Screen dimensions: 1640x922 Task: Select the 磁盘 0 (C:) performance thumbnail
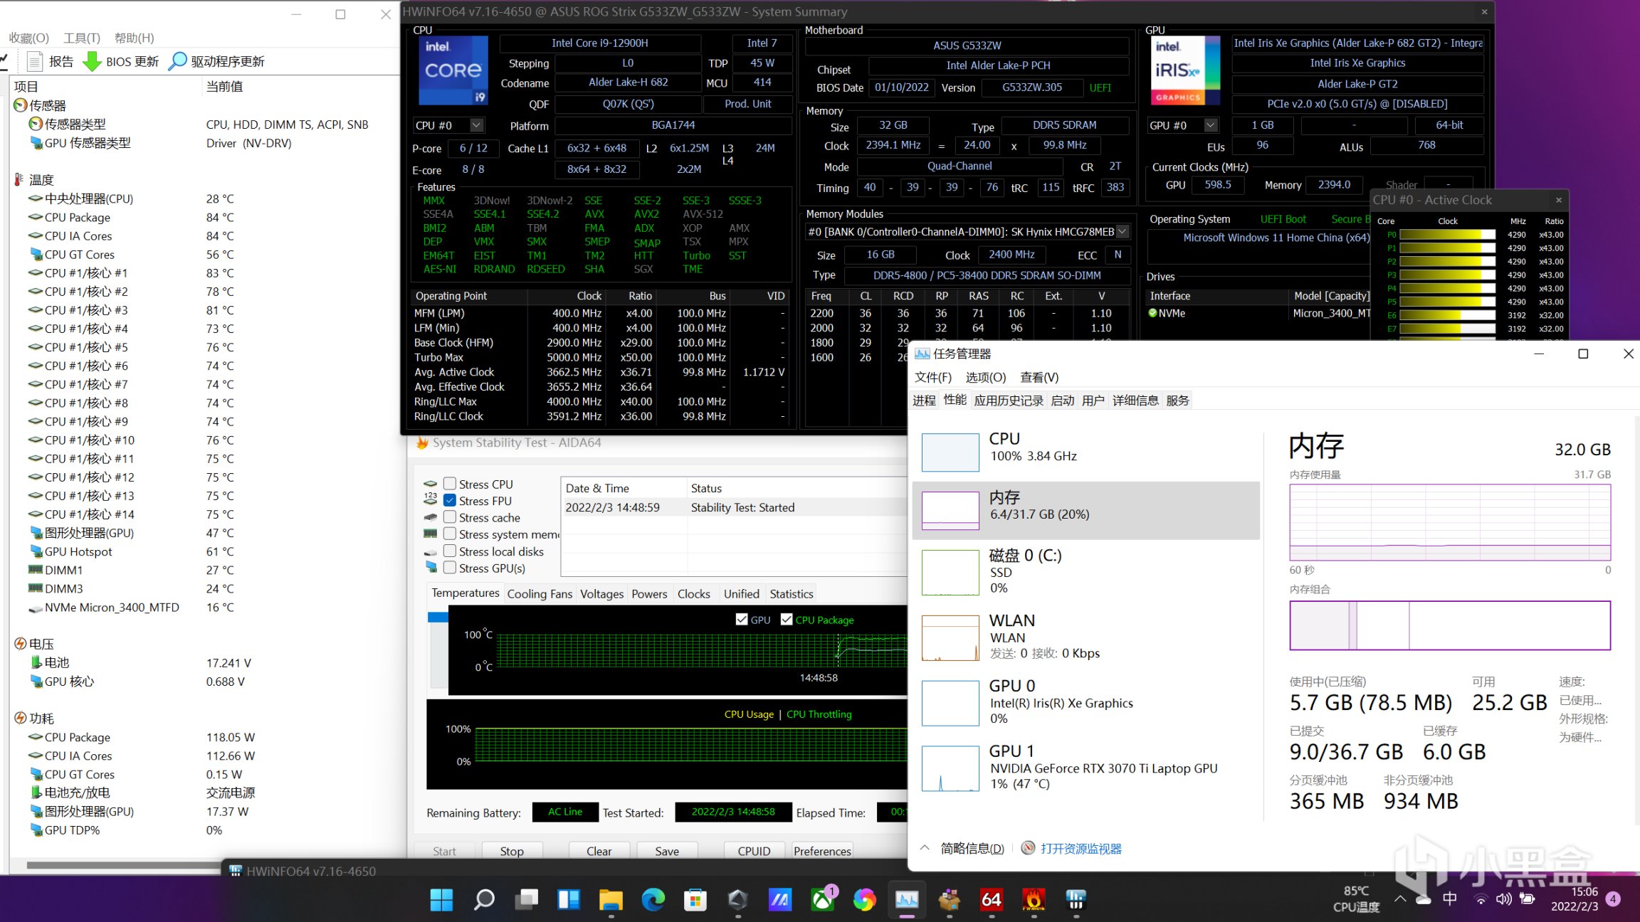[x=951, y=572]
